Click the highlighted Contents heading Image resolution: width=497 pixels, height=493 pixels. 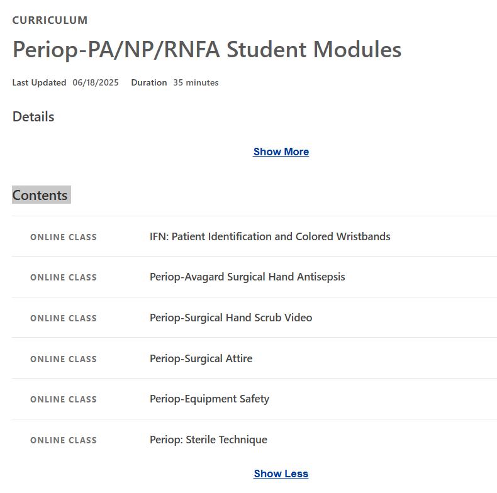(40, 195)
